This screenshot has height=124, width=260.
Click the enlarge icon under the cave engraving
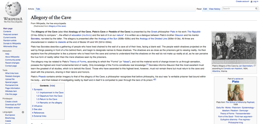[x=255, y=66]
